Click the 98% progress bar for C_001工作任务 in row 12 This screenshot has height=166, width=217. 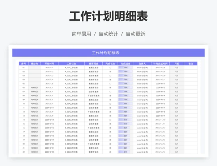tap(125, 112)
